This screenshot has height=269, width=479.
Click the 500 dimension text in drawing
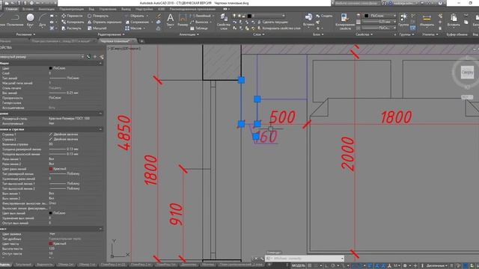[282, 117]
